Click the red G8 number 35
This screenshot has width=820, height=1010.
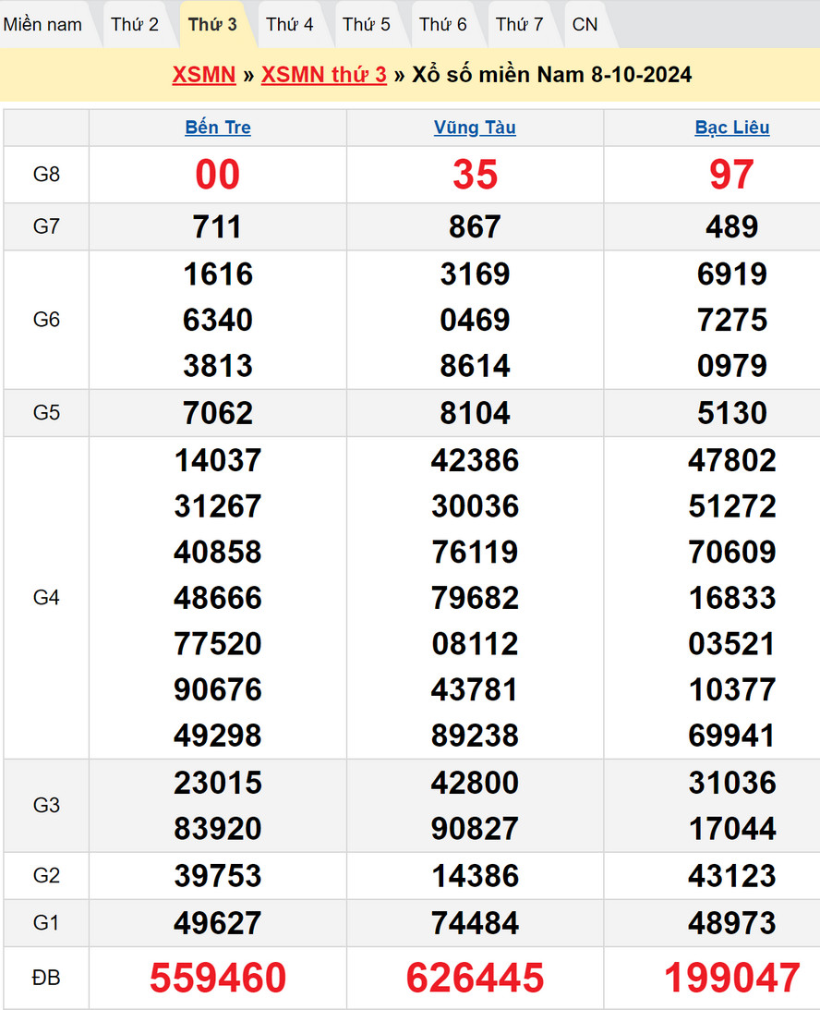[475, 175]
